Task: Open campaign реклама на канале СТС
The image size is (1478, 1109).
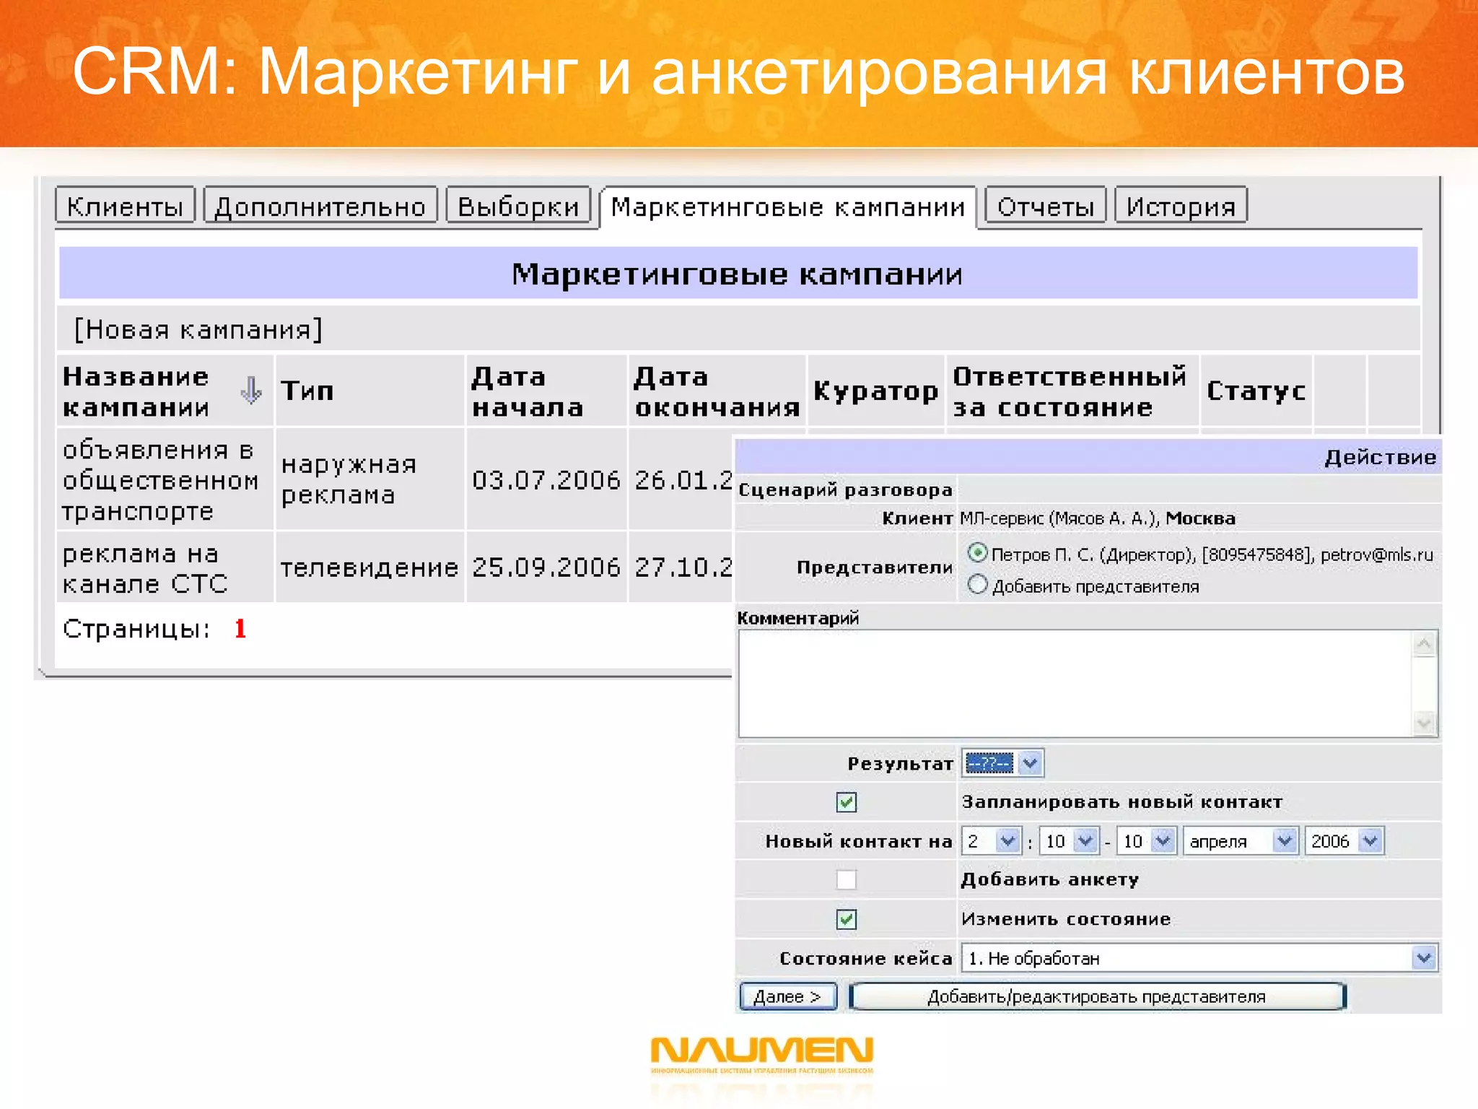Action: [145, 568]
